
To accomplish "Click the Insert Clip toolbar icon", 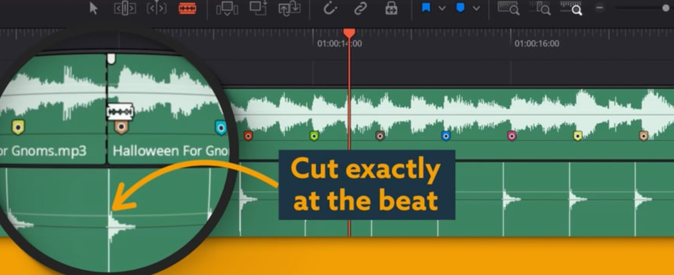I will tap(227, 8).
